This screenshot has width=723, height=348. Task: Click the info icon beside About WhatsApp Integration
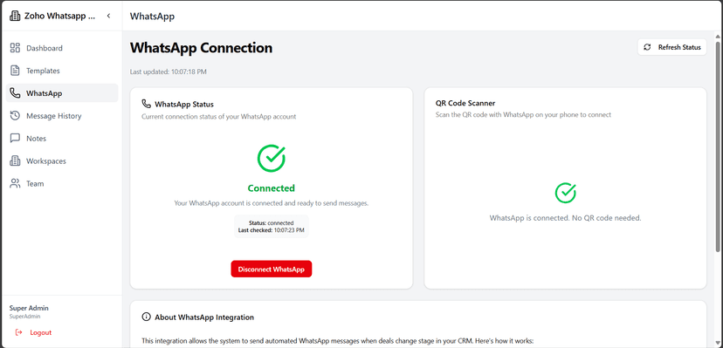[x=146, y=317]
